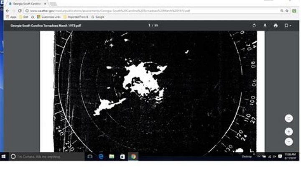Click the Cortana search box
301x169 pixels.
pyautogui.click(x=46, y=156)
